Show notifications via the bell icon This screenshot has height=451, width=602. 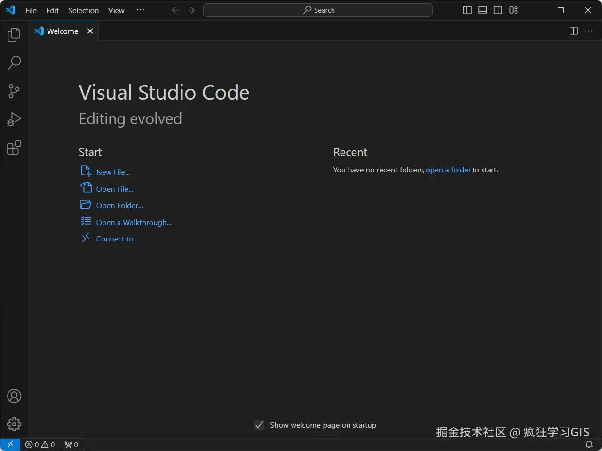(x=589, y=444)
